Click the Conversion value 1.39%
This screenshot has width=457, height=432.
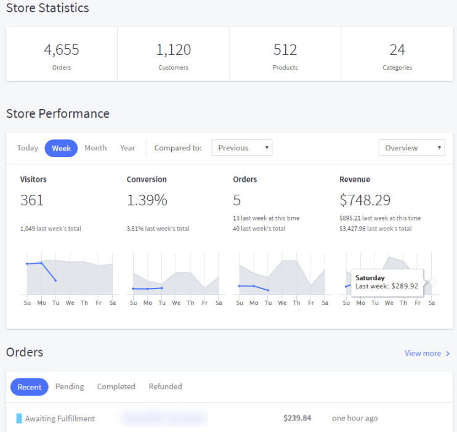[147, 200]
